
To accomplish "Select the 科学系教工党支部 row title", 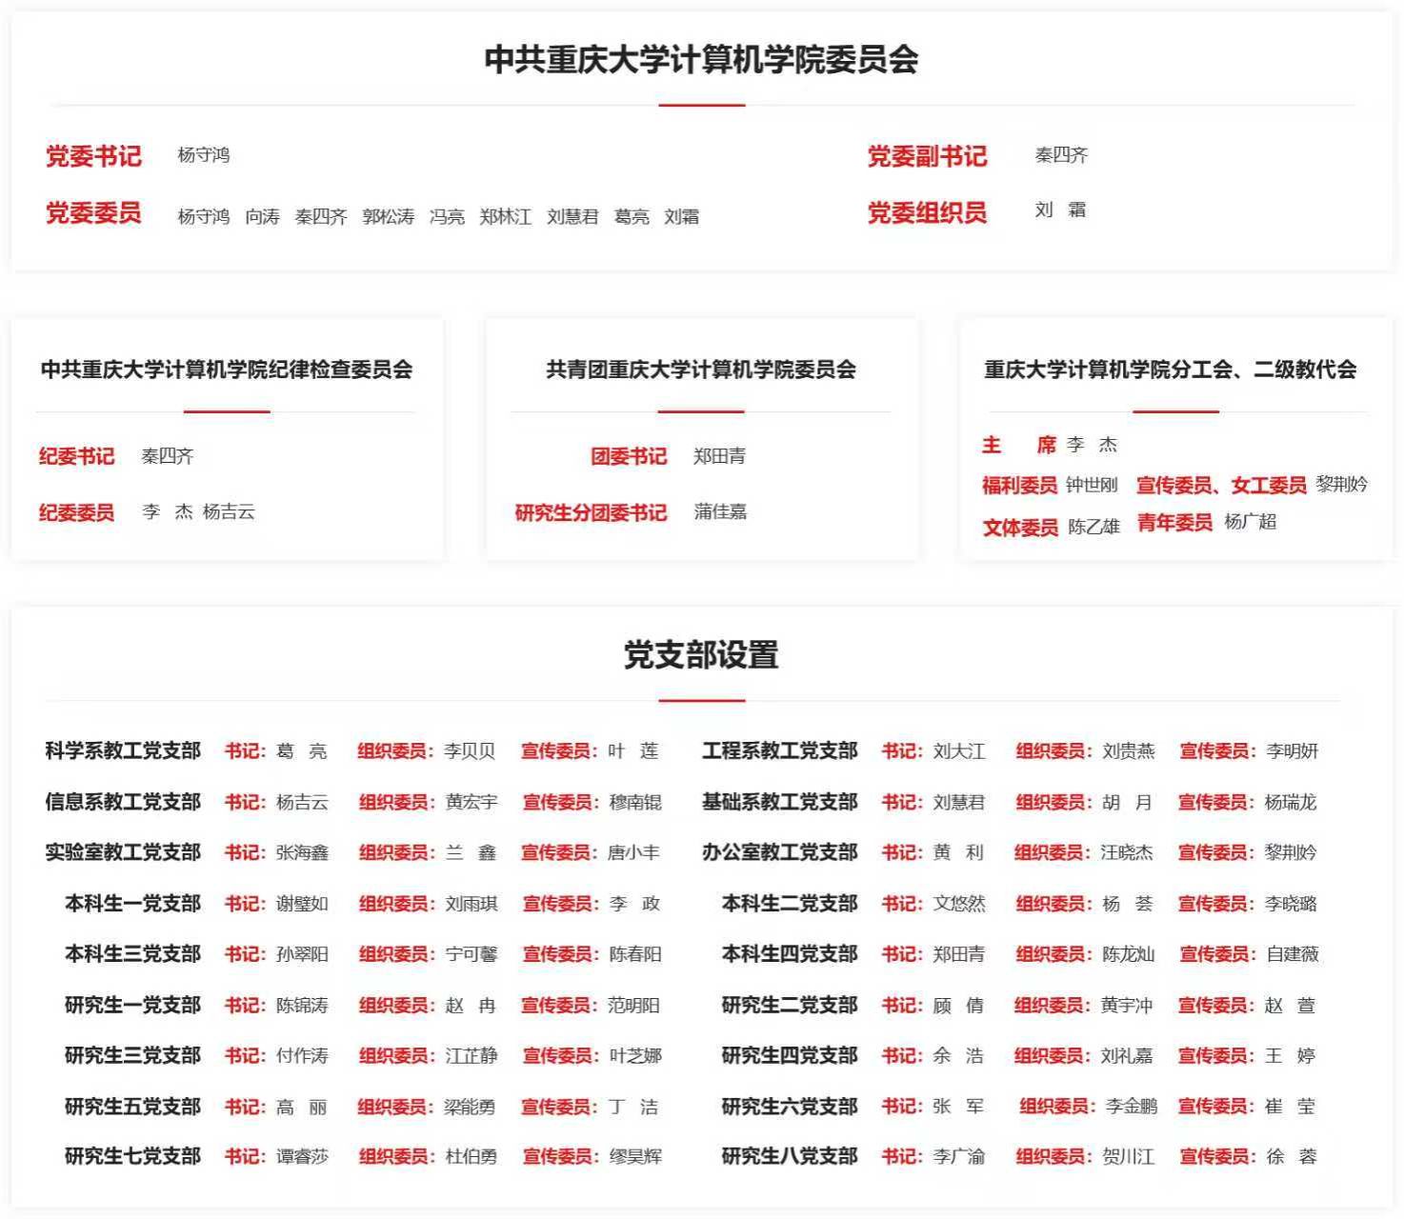I will 123,751.
